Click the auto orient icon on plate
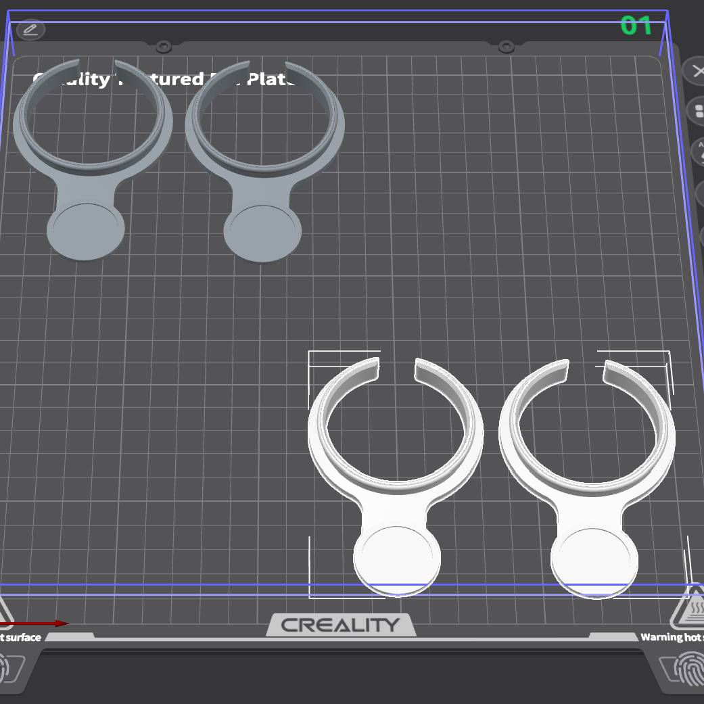 pyautogui.click(x=699, y=151)
